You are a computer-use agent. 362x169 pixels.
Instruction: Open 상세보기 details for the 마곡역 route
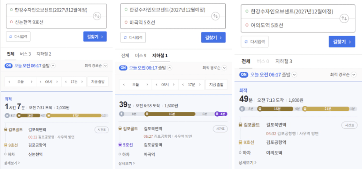127,163
